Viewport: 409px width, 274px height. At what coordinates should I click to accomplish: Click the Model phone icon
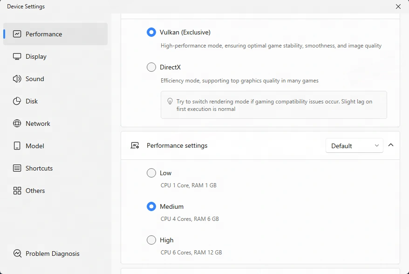17,146
